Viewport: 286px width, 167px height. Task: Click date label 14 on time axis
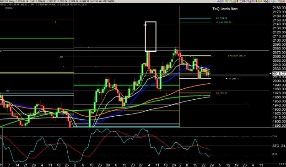pyautogui.click(x=17, y=165)
